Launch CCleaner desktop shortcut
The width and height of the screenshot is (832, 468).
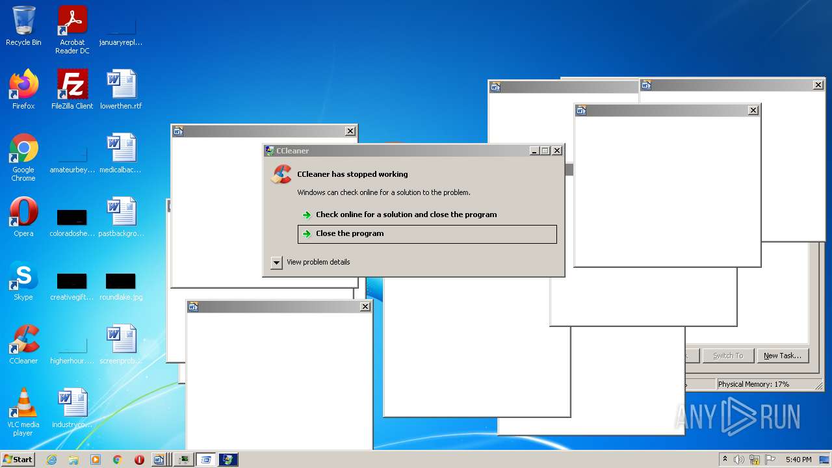23,344
